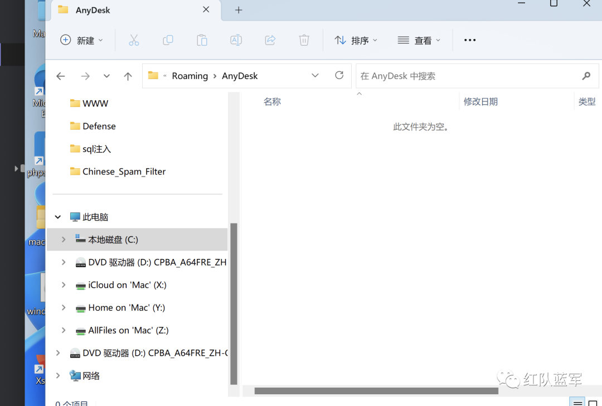Image resolution: width=602 pixels, height=406 pixels.
Task: Sort by 修改日期 column header
Action: (x=480, y=101)
